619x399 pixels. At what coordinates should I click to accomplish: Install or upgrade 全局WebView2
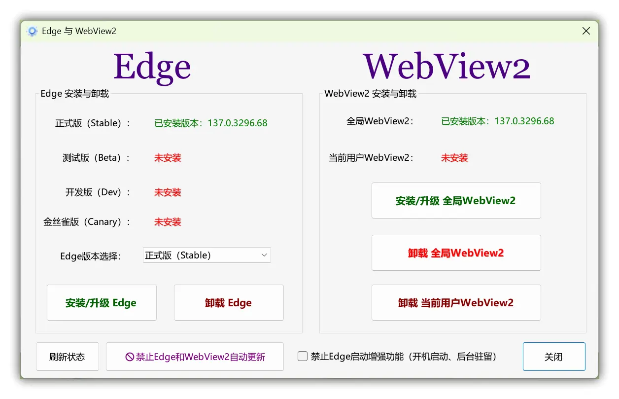pos(456,201)
